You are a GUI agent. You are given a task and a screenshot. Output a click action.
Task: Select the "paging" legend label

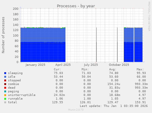coord(13,91)
